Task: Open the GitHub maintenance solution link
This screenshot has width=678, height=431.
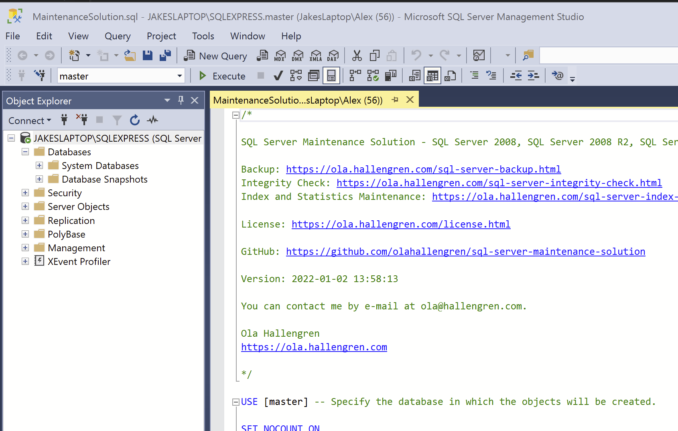Action: 465,251
